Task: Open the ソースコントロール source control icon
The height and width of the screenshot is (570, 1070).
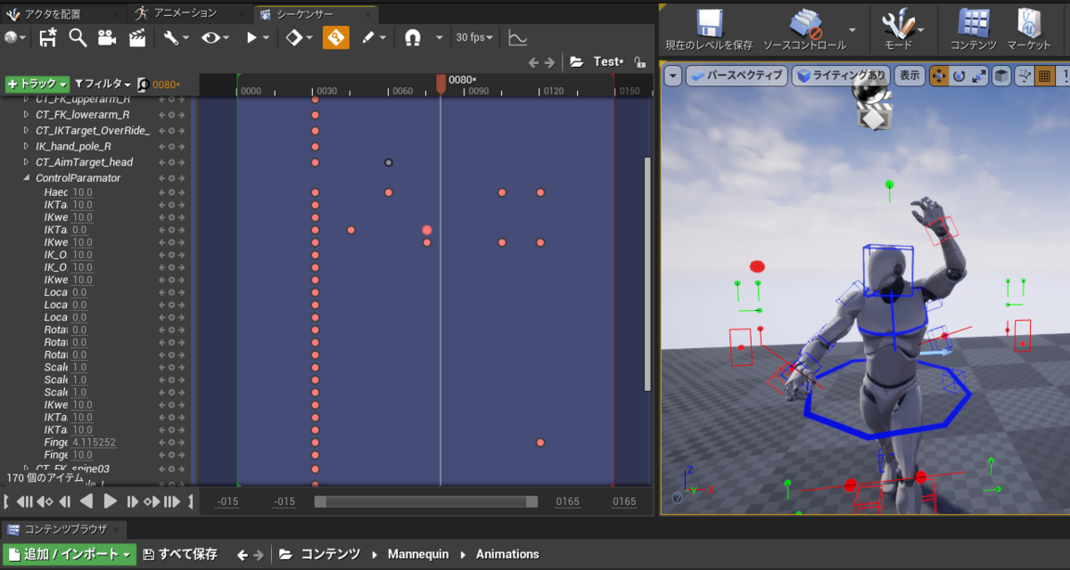Action: tap(805, 24)
